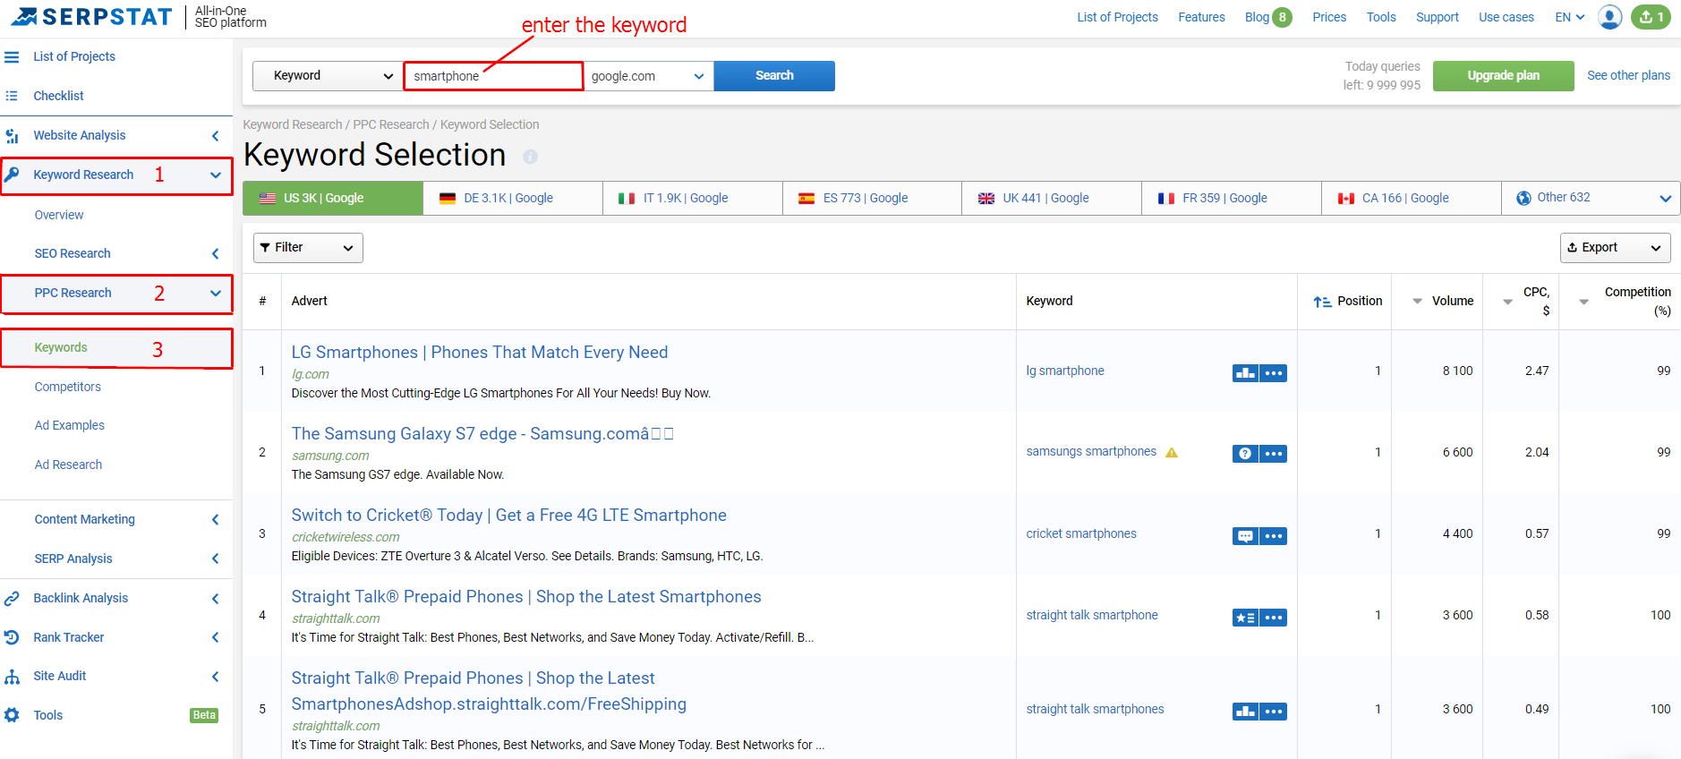Open the Blog link in top navigation
1681x759 pixels.
(x=1257, y=17)
